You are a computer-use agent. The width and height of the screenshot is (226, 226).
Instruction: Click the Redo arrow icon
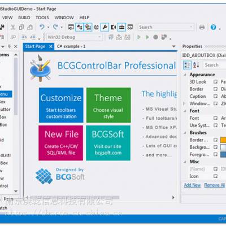pyautogui.click(x=55, y=27)
